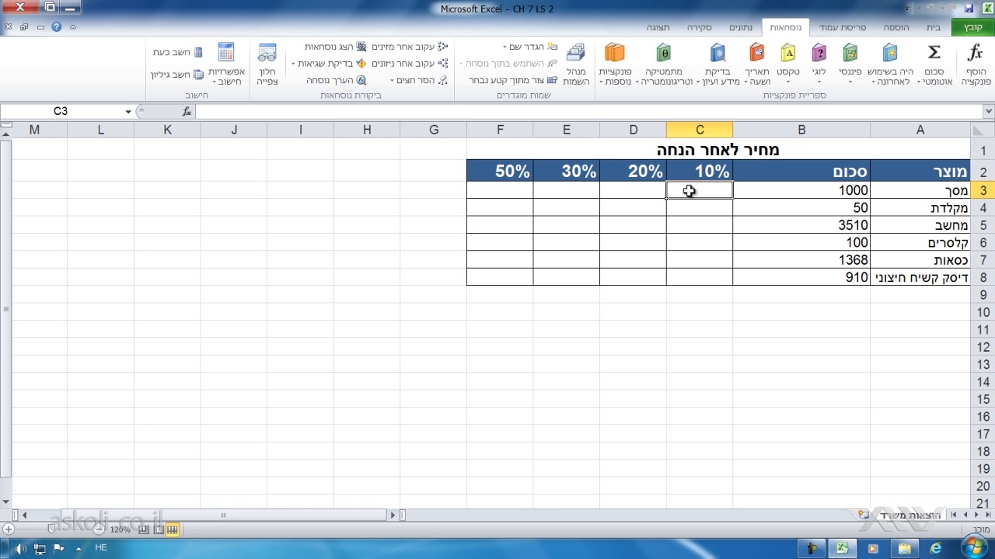Switch to the View (תצוגה) tab
995x559 pixels.
coord(658,27)
